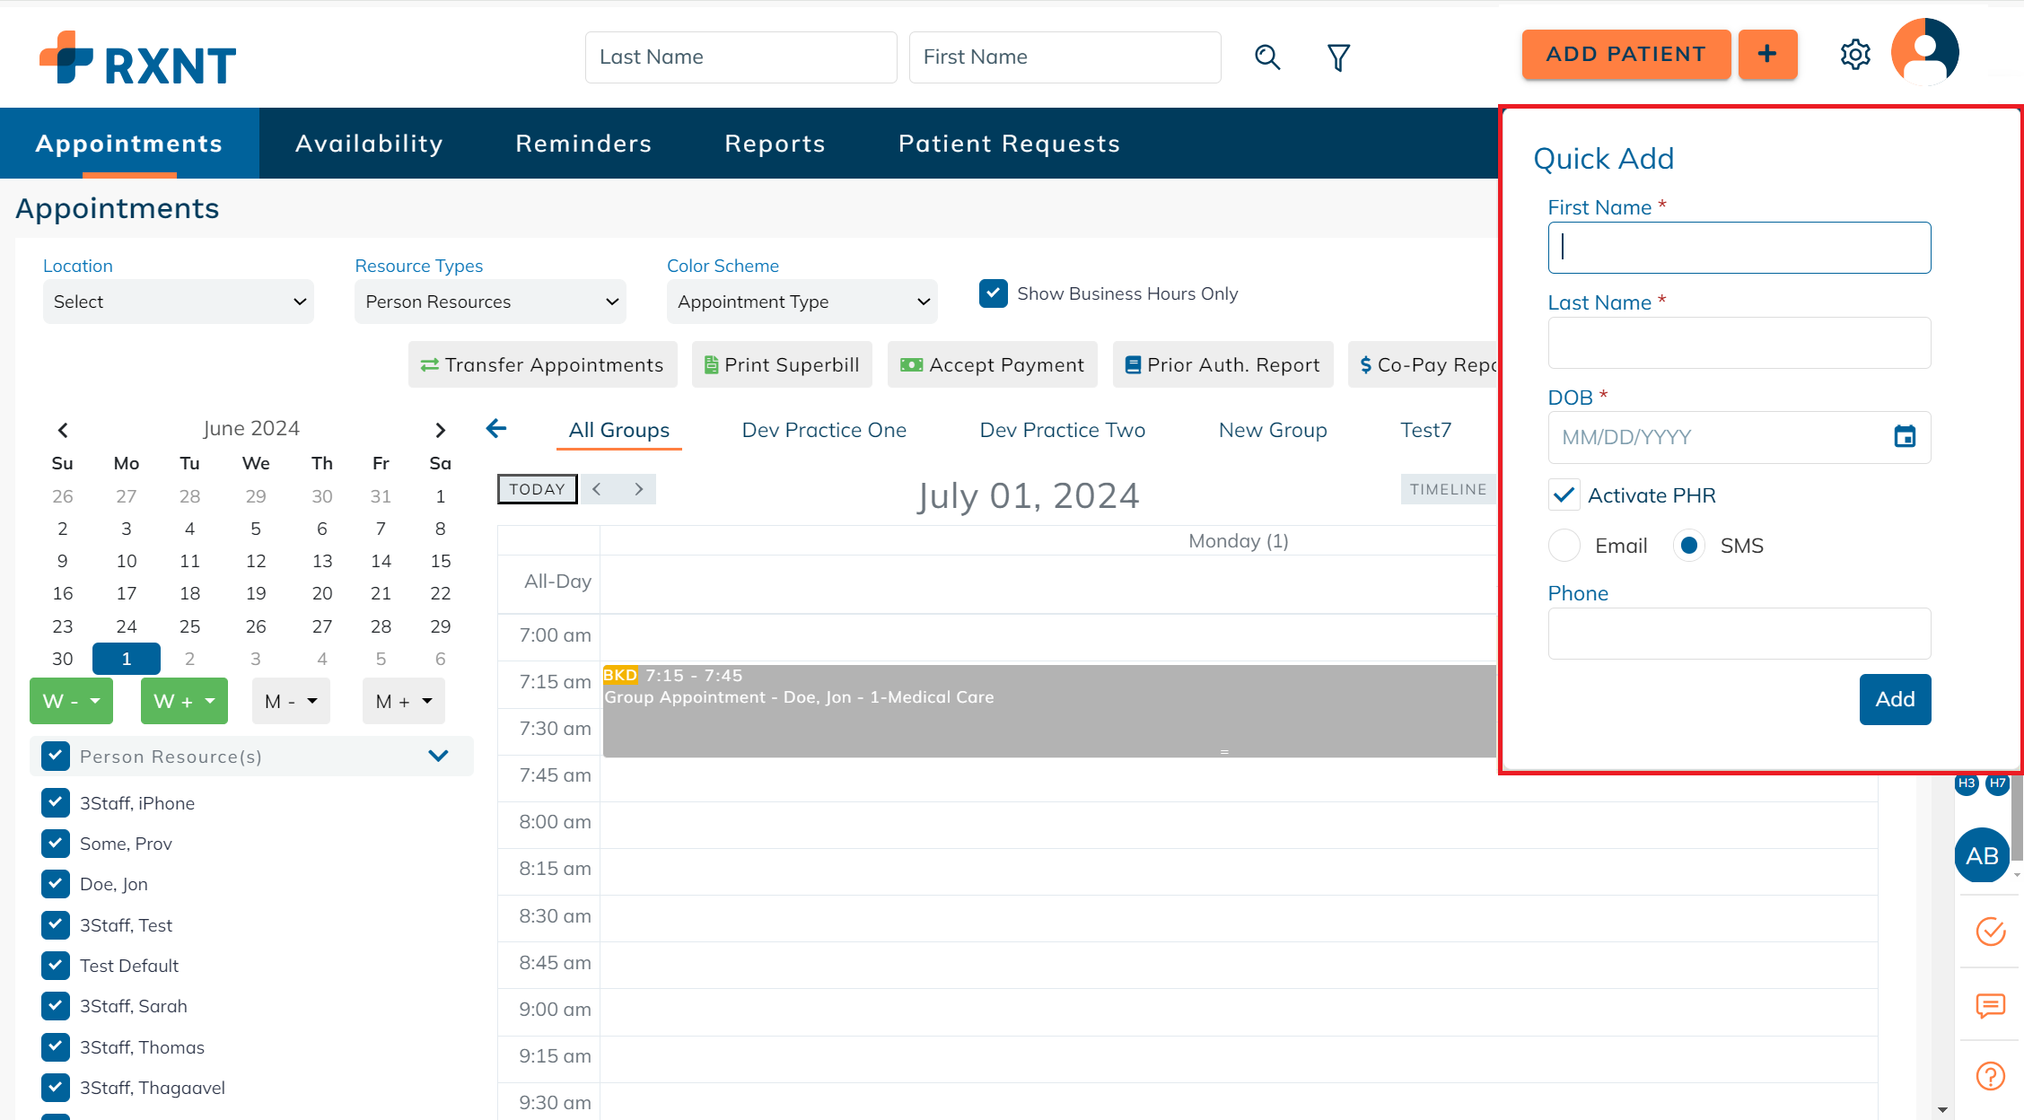2024x1120 pixels.
Task: Select the Dev Practice One group tab
Action: pos(824,430)
